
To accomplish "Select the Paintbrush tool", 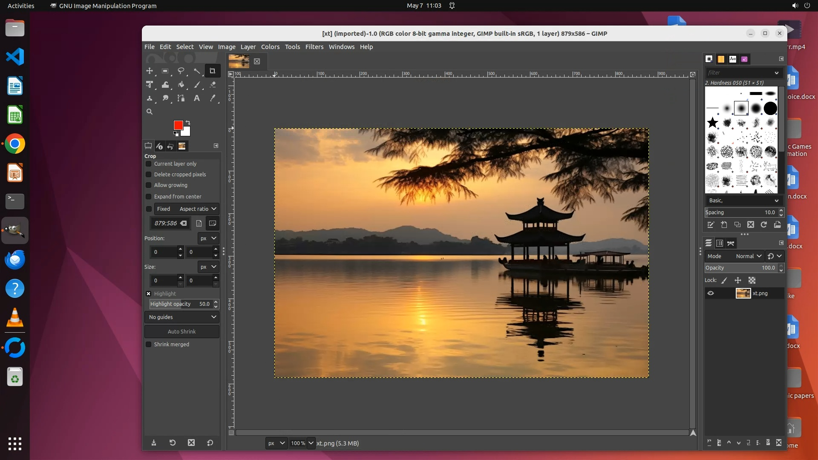I will [x=197, y=85].
